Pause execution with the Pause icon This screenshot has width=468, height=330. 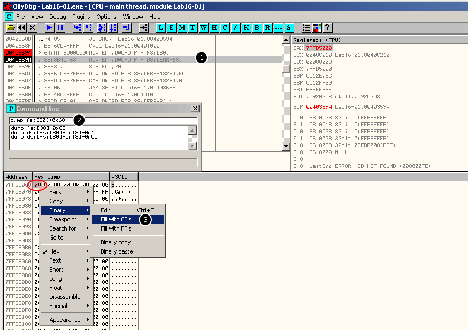(x=60, y=27)
